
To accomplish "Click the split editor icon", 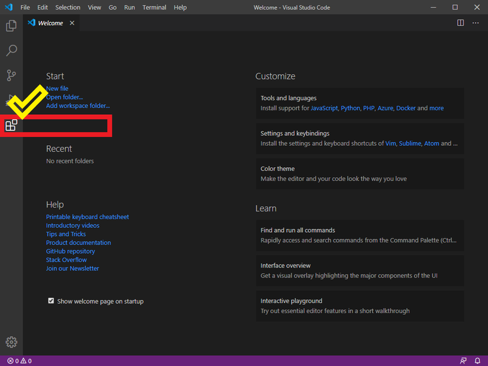I will (460, 23).
